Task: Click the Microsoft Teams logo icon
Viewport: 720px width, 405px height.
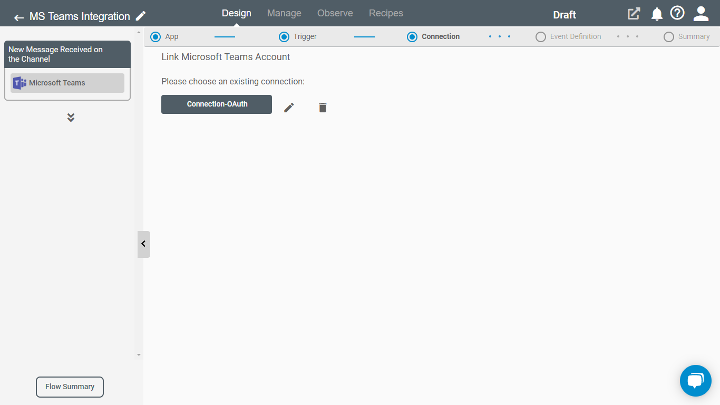Action: click(20, 83)
